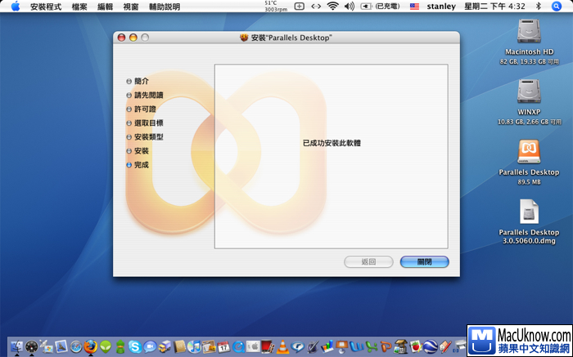Open the stanley user switching menu
573x357 pixels.
click(x=442, y=6)
